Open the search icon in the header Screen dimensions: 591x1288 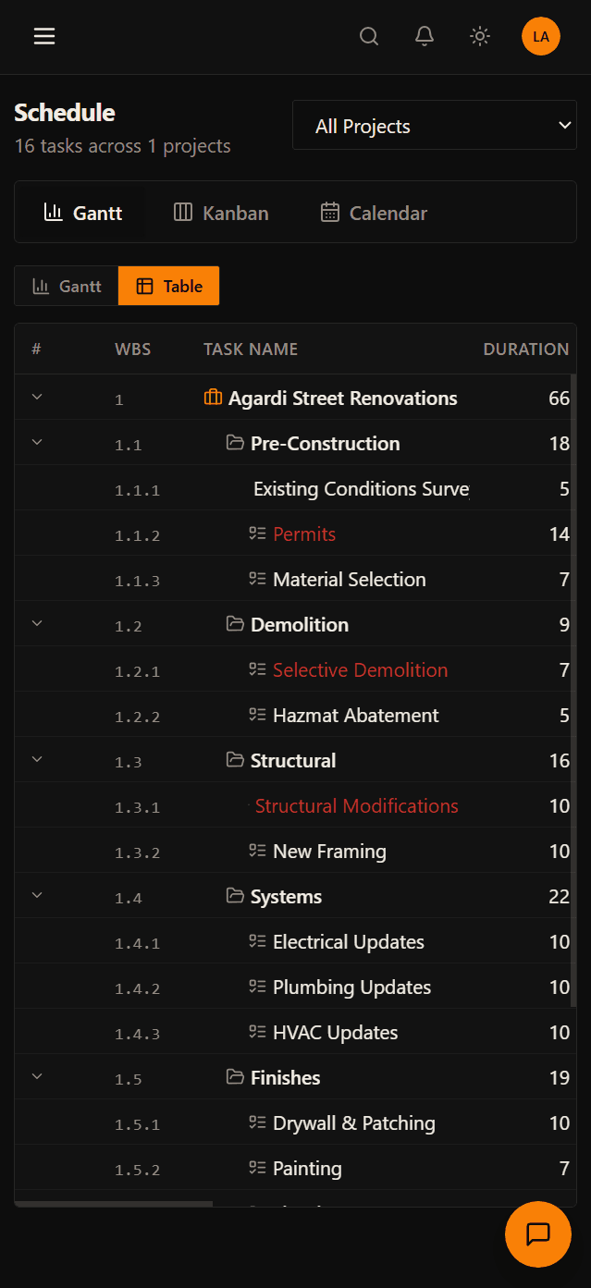369,36
